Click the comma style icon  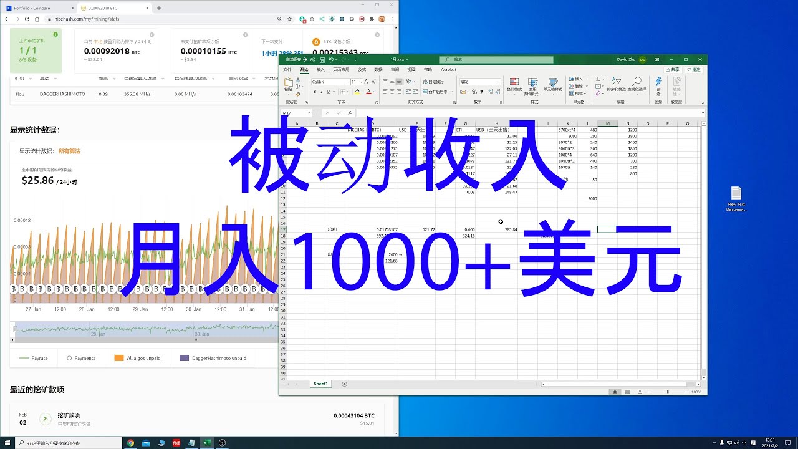481,92
